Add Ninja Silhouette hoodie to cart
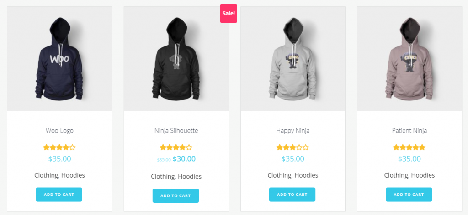 175,196
